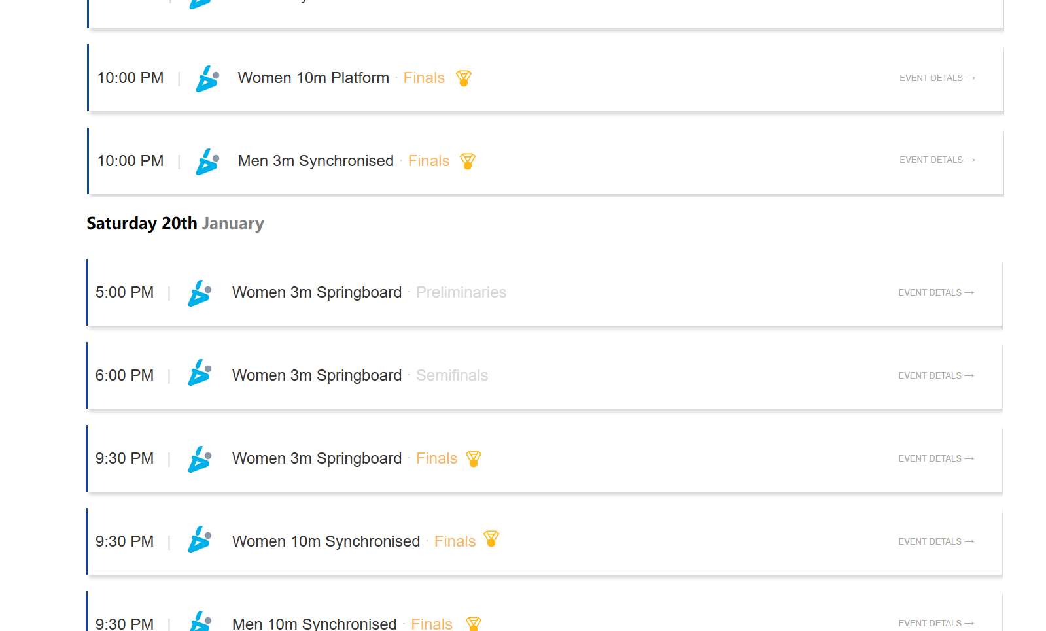Click the Saturday 20th January heading
This screenshot has width=1046, height=631.
coord(175,224)
